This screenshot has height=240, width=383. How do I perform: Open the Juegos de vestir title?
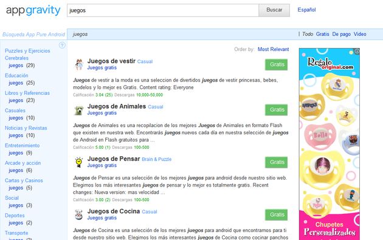(111, 61)
